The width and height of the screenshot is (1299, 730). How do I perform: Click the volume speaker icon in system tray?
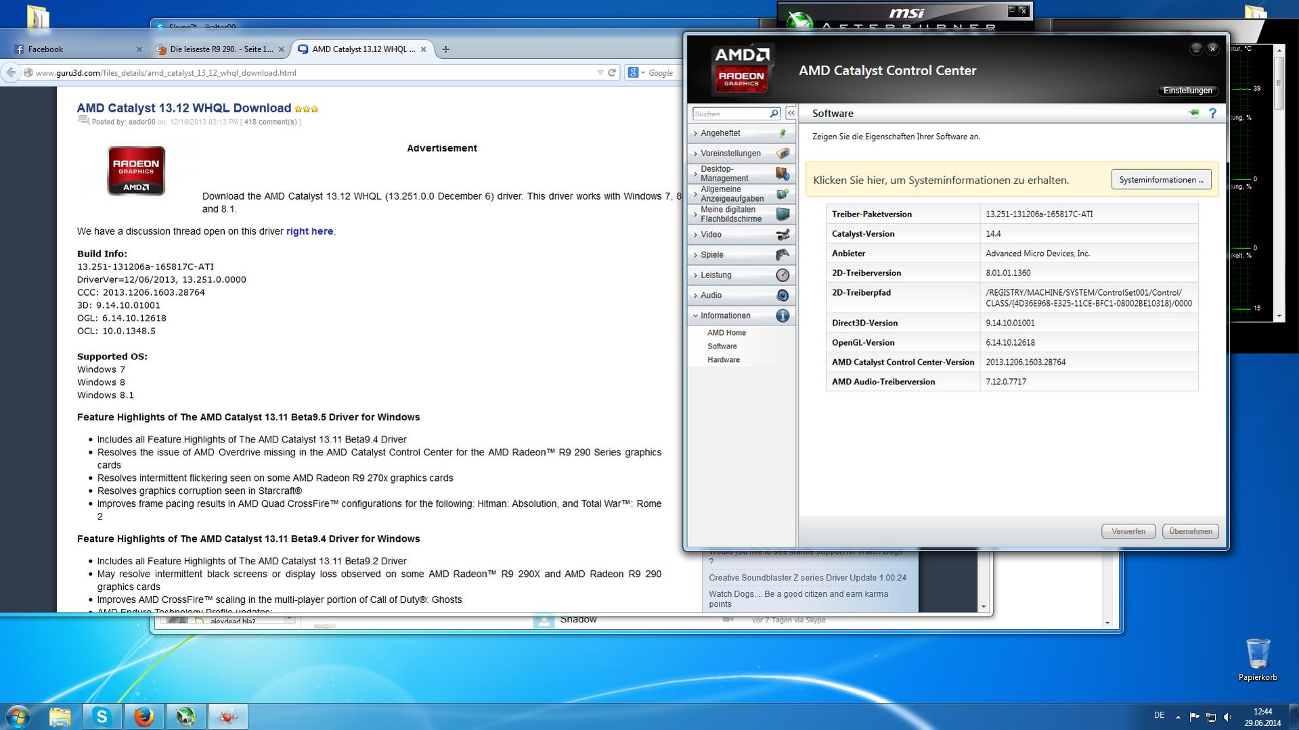[x=1227, y=716]
